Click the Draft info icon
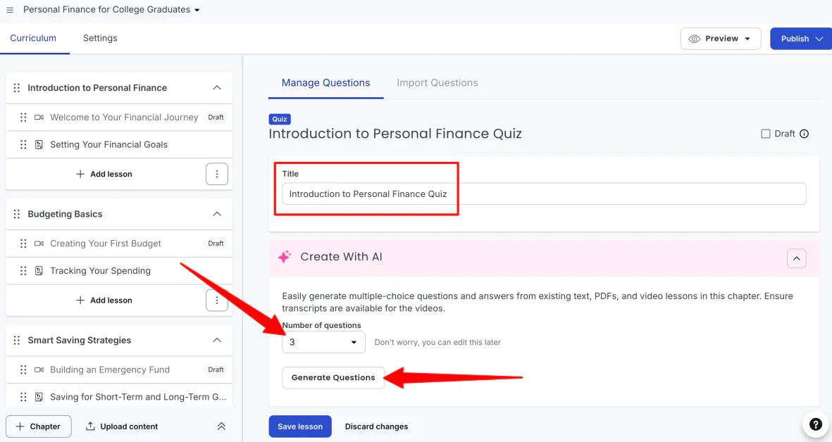 point(805,134)
